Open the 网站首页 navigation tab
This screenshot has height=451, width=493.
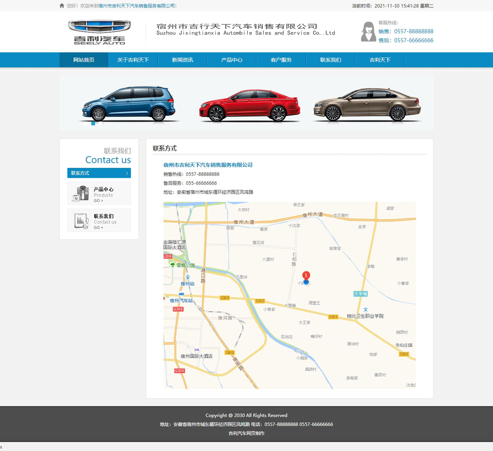(84, 60)
